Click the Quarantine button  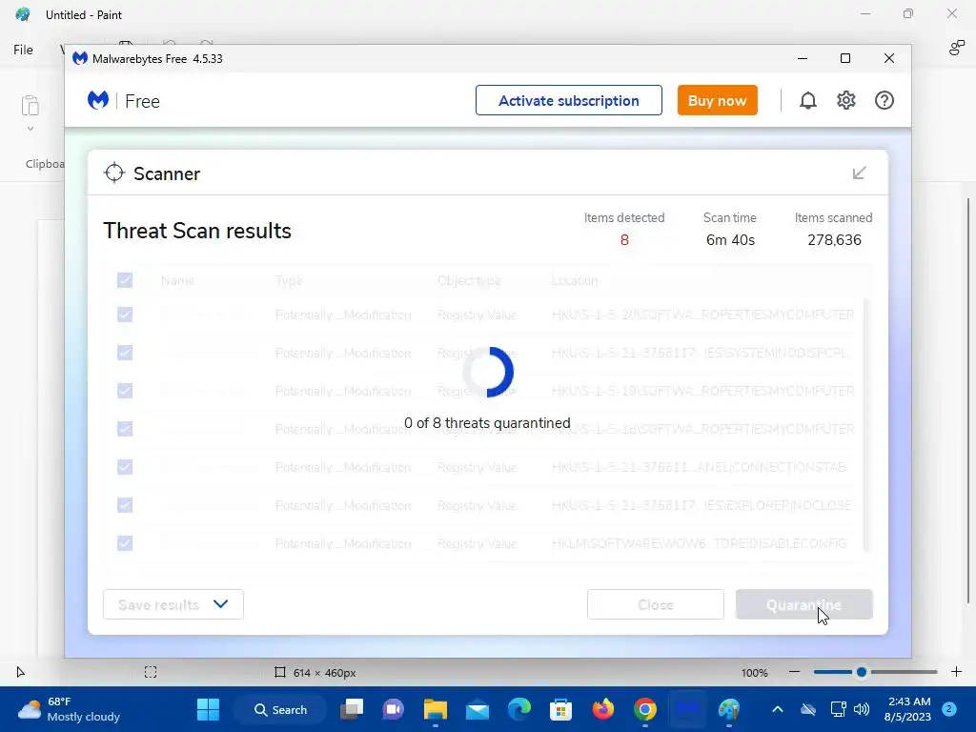(x=803, y=604)
